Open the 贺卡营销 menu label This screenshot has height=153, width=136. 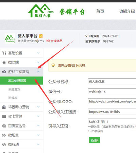(x=15, y=117)
